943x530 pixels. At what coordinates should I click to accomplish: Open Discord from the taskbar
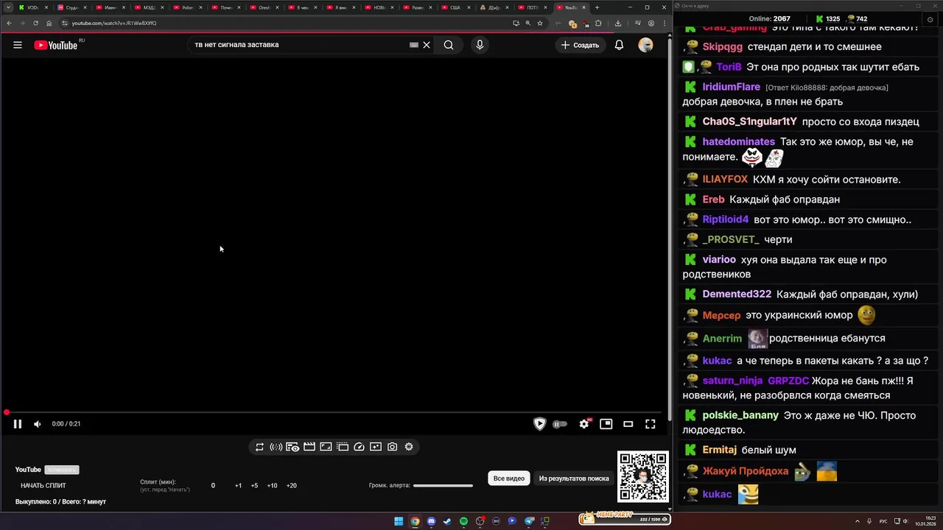click(x=431, y=521)
